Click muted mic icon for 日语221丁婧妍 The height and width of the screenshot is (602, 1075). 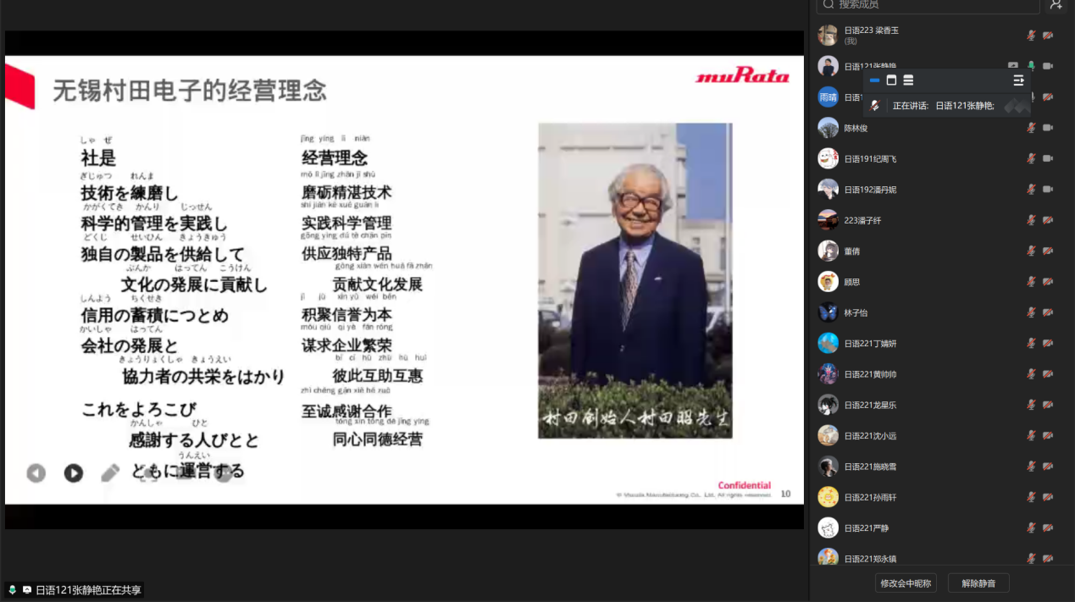click(x=1031, y=343)
